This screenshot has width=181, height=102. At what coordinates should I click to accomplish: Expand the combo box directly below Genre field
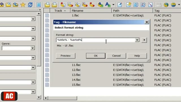[x=33, y=58]
